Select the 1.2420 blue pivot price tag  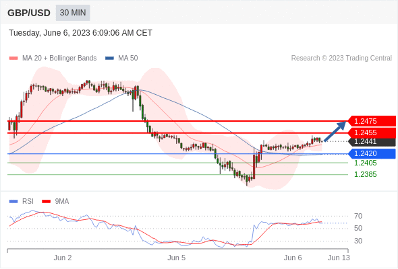click(x=372, y=153)
